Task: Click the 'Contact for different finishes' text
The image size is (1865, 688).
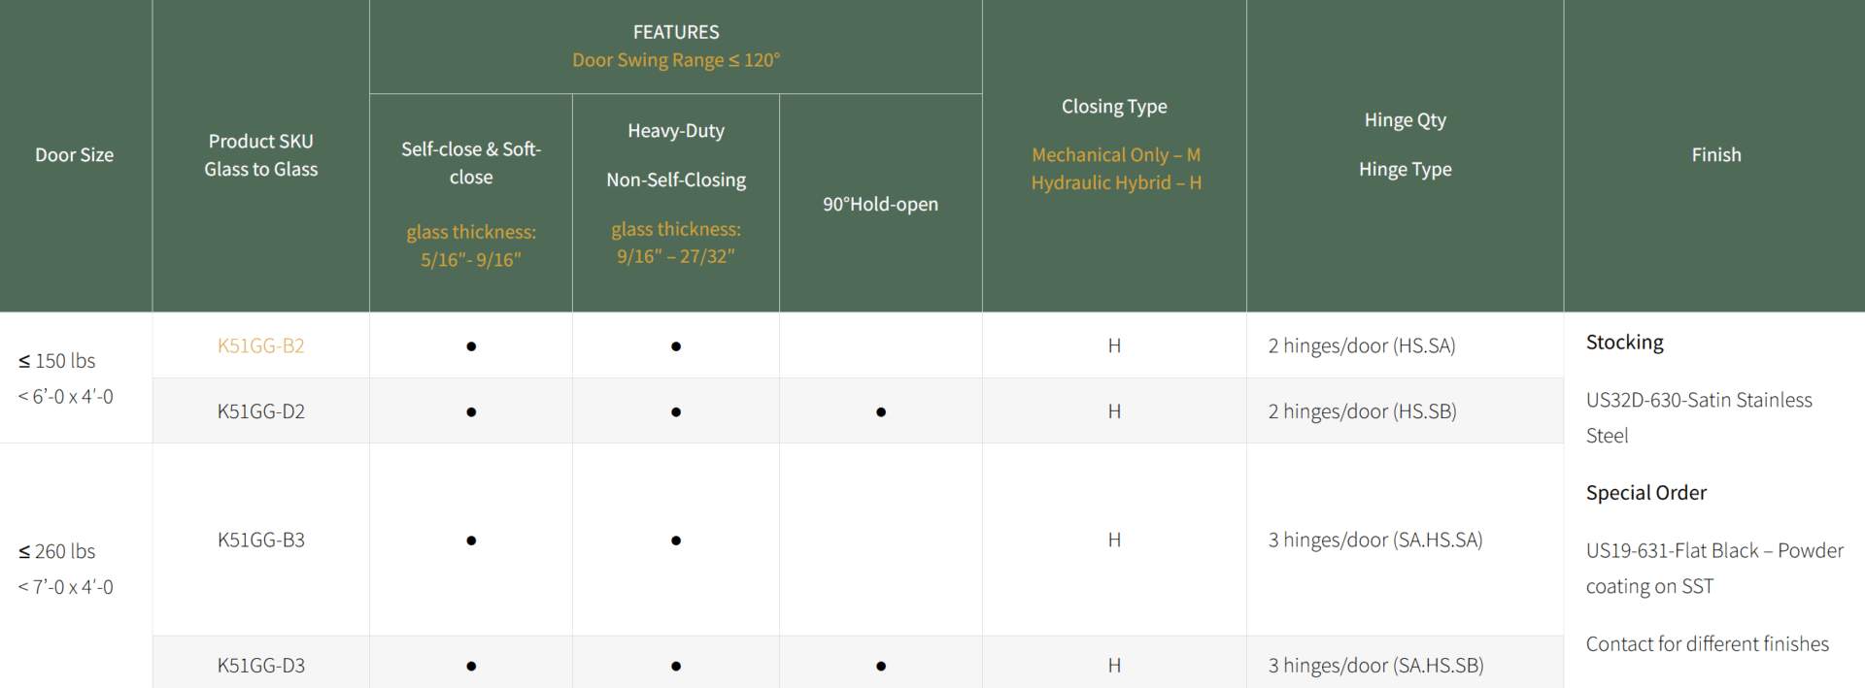Action: click(1707, 644)
